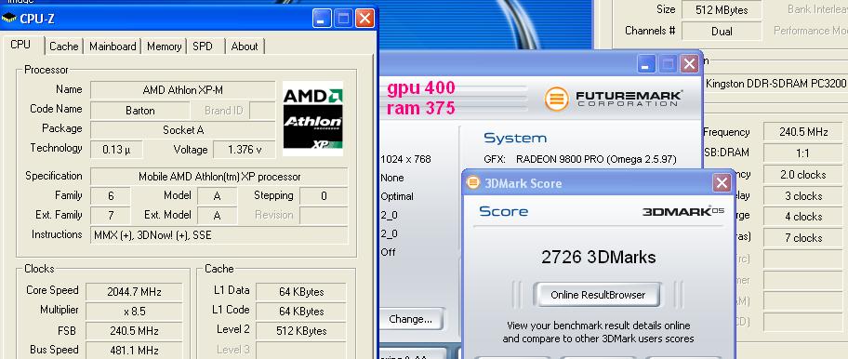The height and width of the screenshot is (359, 848).
Task: Click the Change... button
Action: (410, 319)
